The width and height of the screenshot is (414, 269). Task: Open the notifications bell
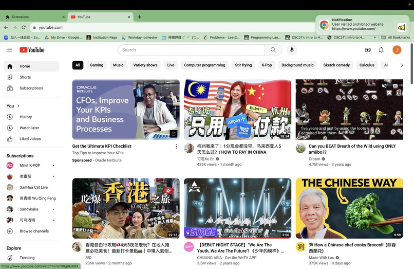tap(381, 50)
